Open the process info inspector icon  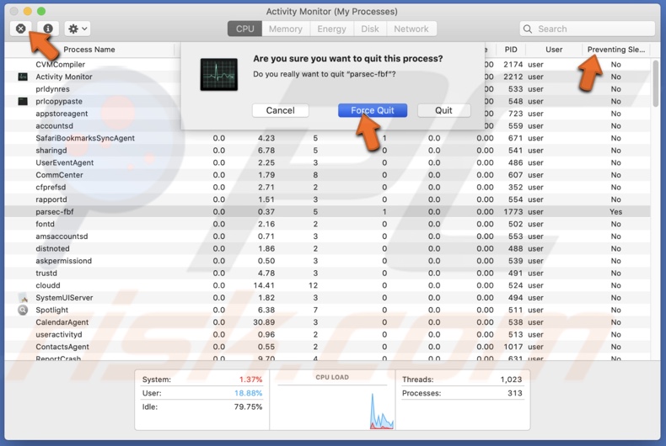(x=48, y=29)
